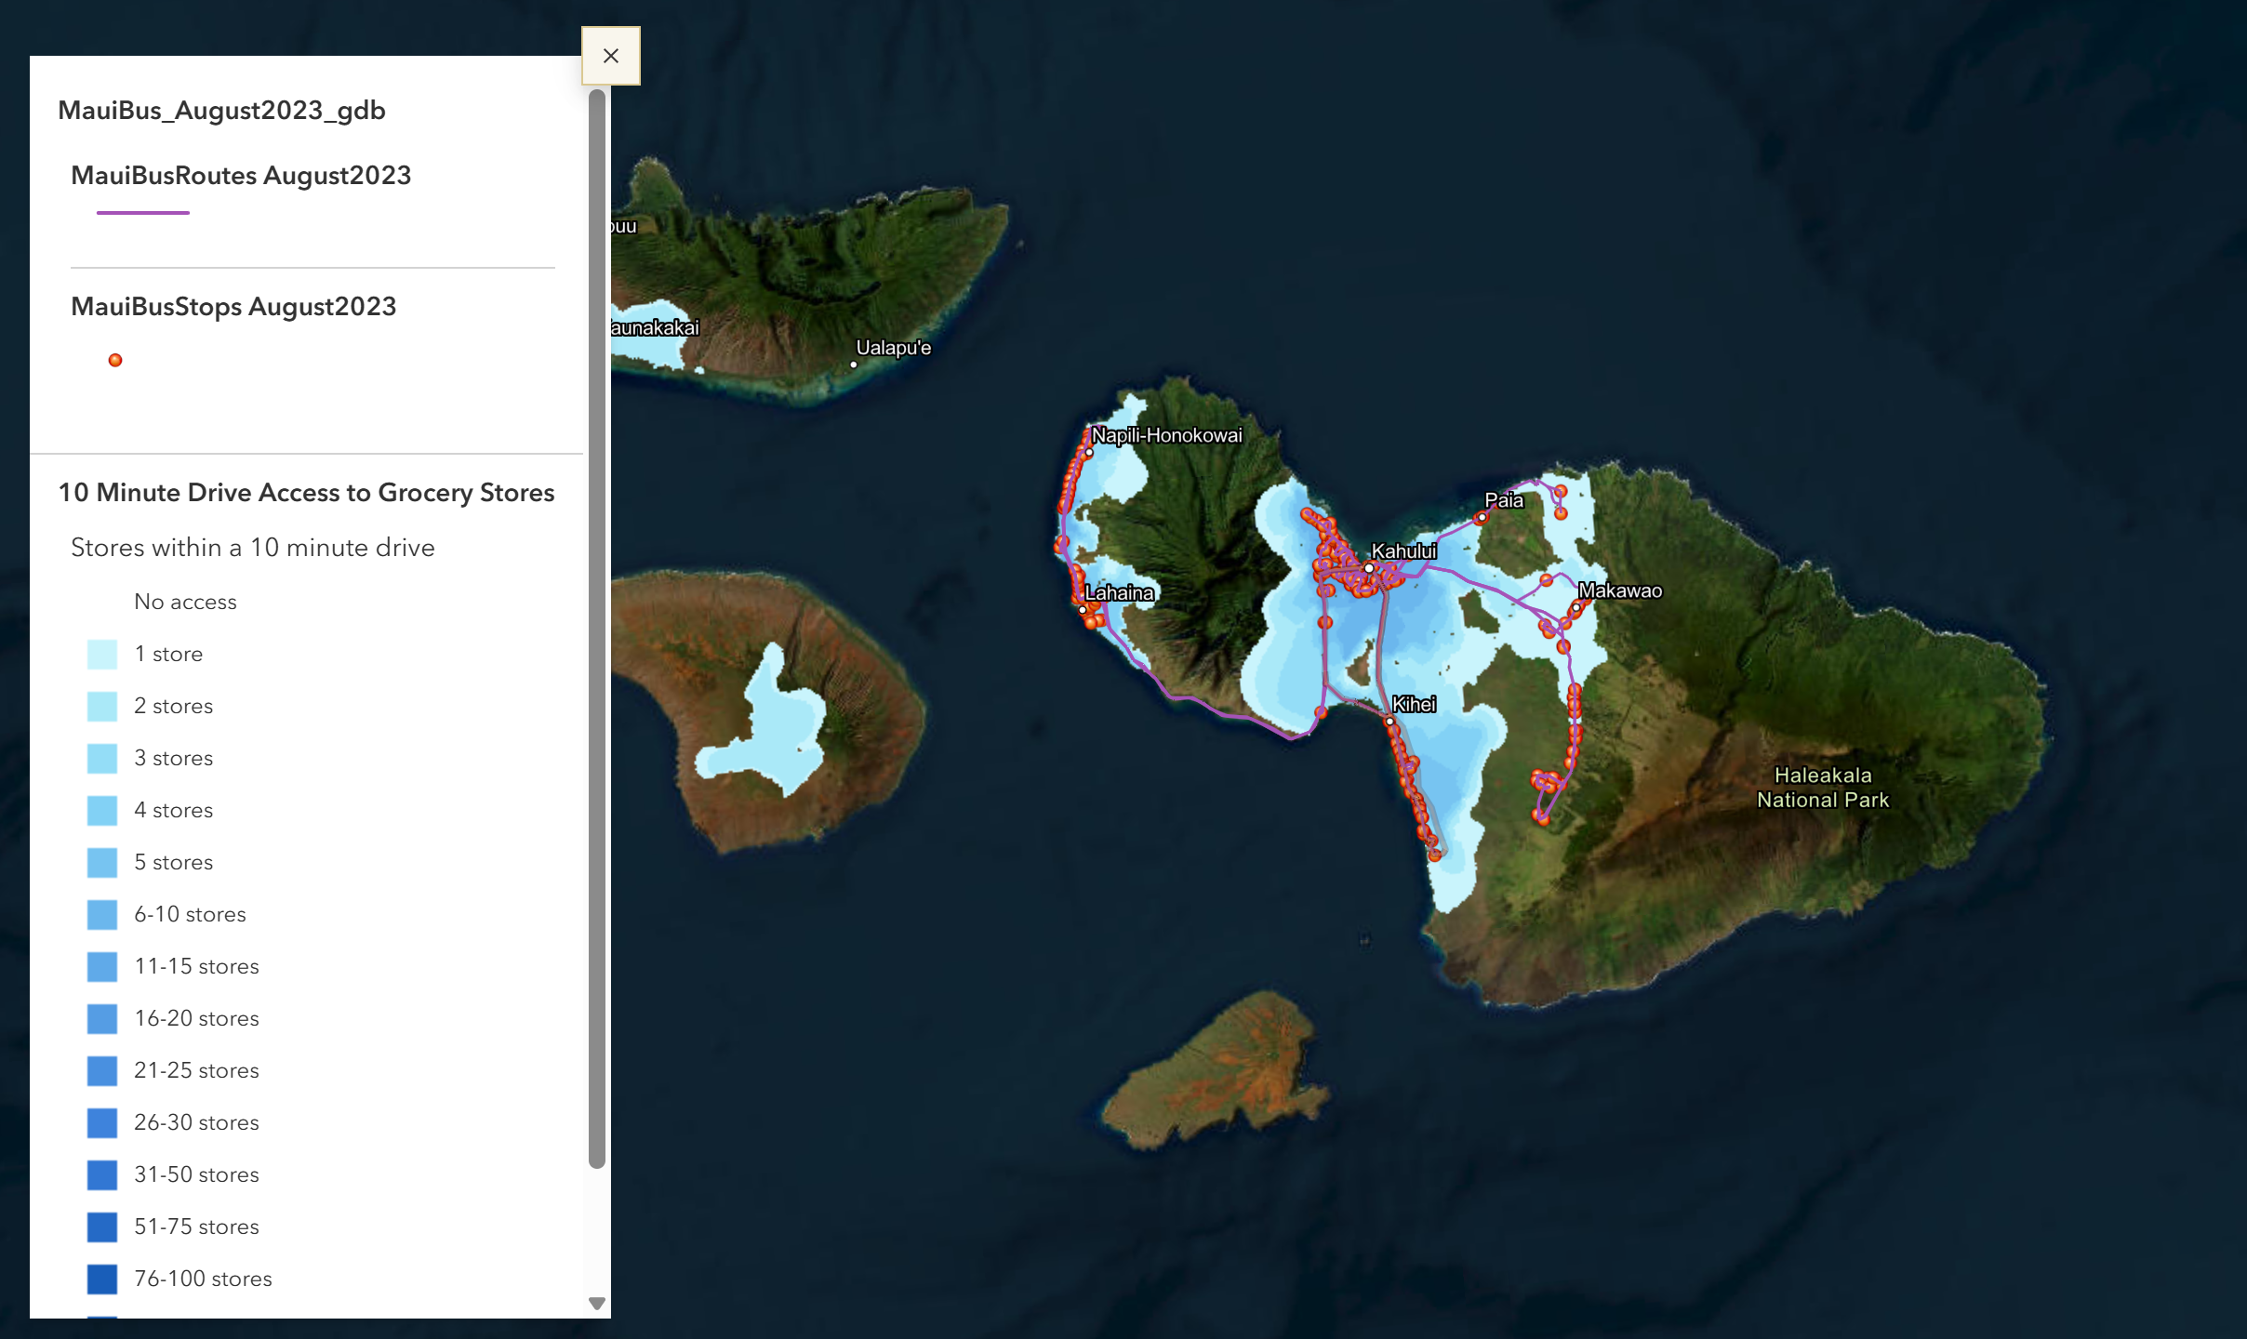Click the 26-30 stores color swatch
The width and height of the screenshot is (2247, 1339).
tap(102, 1123)
